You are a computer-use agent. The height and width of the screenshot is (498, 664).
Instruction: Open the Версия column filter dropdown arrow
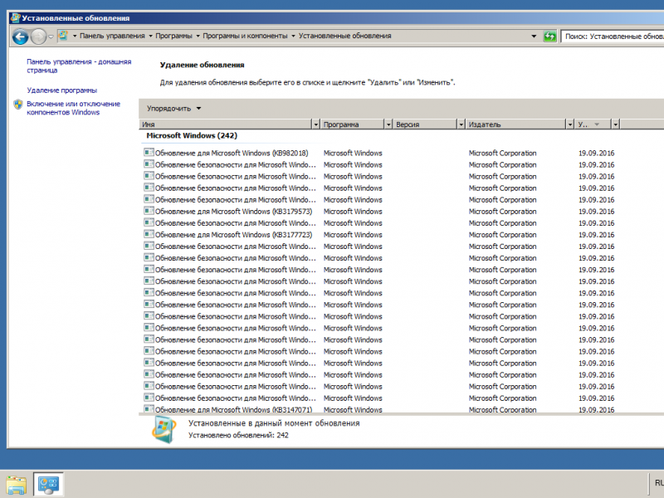pos(461,124)
